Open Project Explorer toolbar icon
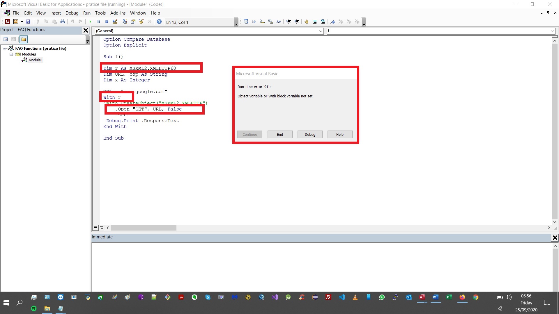 [x=125, y=22]
